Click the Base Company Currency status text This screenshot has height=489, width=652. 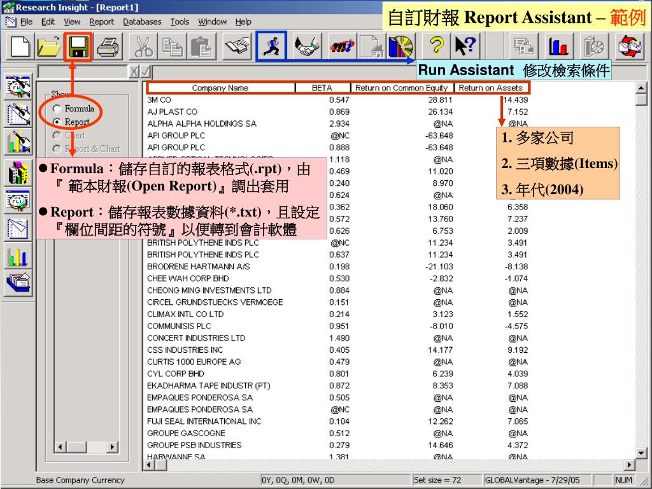point(80,480)
